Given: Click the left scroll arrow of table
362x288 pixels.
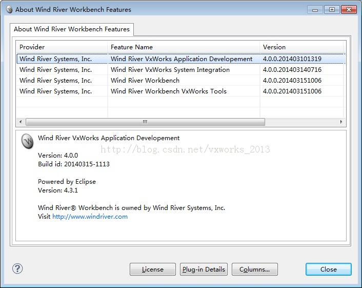Looking at the screenshot, I should click(x=21, y=122).
